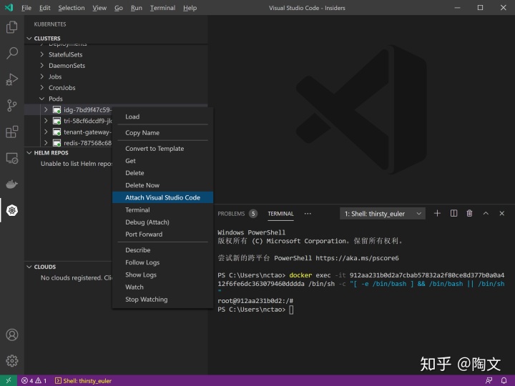
Task: Click the idg-7bd9f47c59 pod icon
Action: coord(57,109)
